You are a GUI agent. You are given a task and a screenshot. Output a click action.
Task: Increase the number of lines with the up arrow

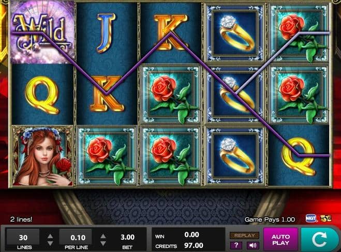pos(50,236)
